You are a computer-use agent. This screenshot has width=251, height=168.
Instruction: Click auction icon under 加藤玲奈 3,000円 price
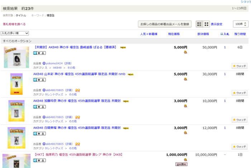185,106
